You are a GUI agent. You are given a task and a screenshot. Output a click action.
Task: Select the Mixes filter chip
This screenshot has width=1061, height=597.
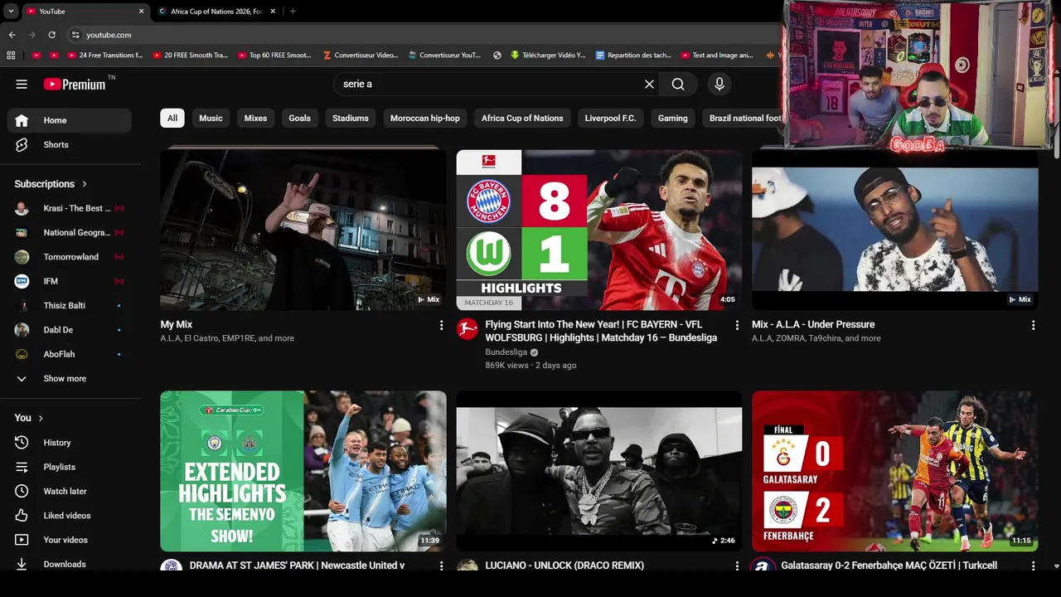coord(255,118)
